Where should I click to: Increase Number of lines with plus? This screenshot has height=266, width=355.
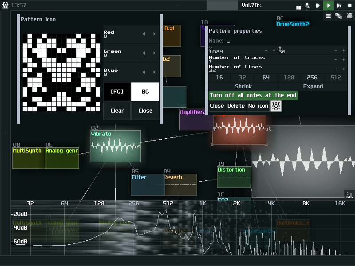click(343, 69)
